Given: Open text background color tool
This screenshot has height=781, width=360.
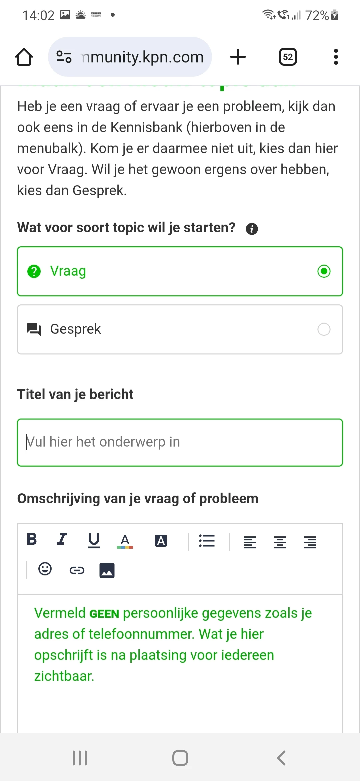Looking at the screenshot, I should tap(161, 541).
